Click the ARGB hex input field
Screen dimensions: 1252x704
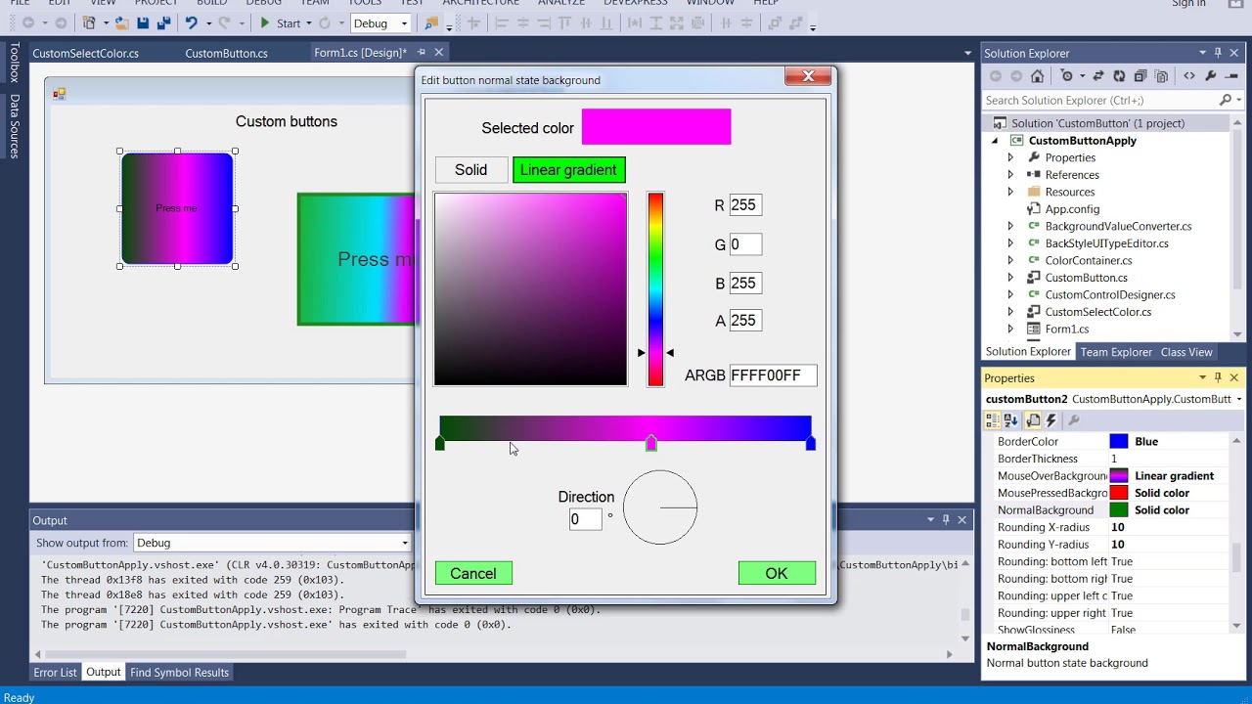[773, 375]
